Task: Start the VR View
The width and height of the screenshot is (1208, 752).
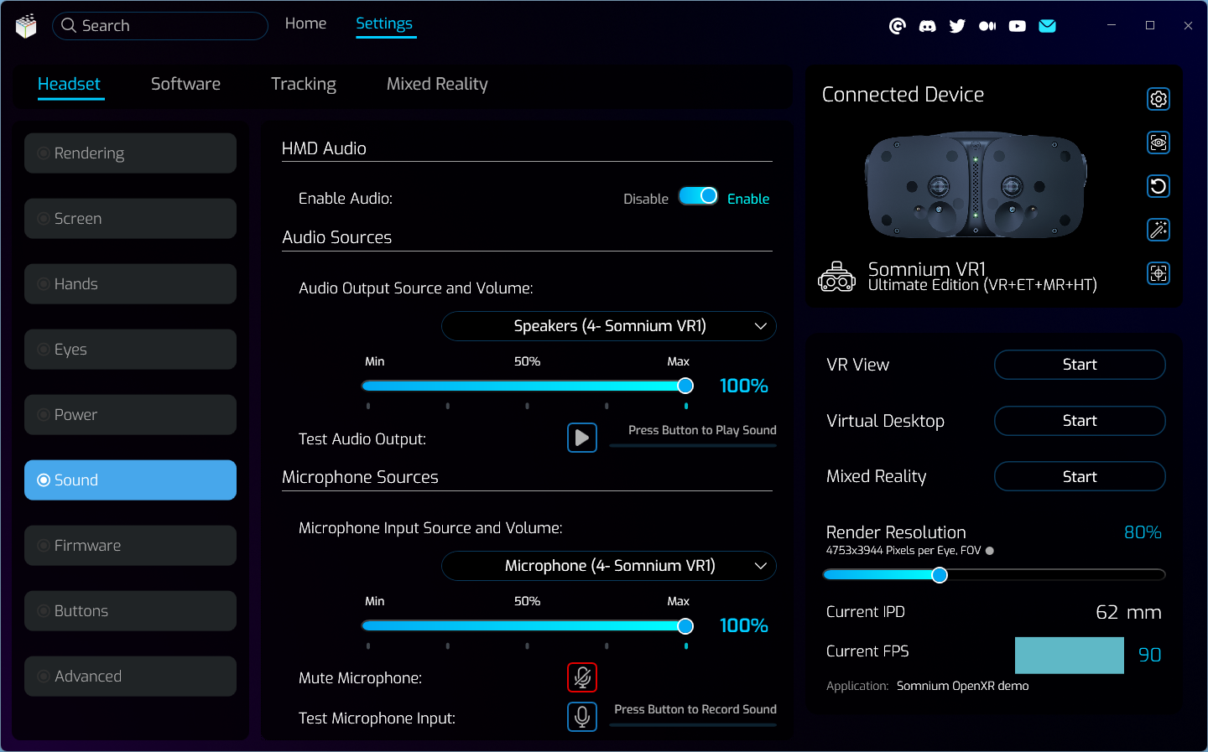Action: [x=1079, y=365]
